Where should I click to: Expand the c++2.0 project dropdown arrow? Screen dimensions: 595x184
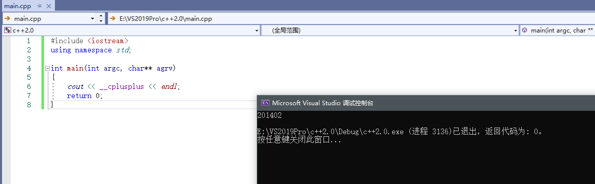tap(257, 30)
